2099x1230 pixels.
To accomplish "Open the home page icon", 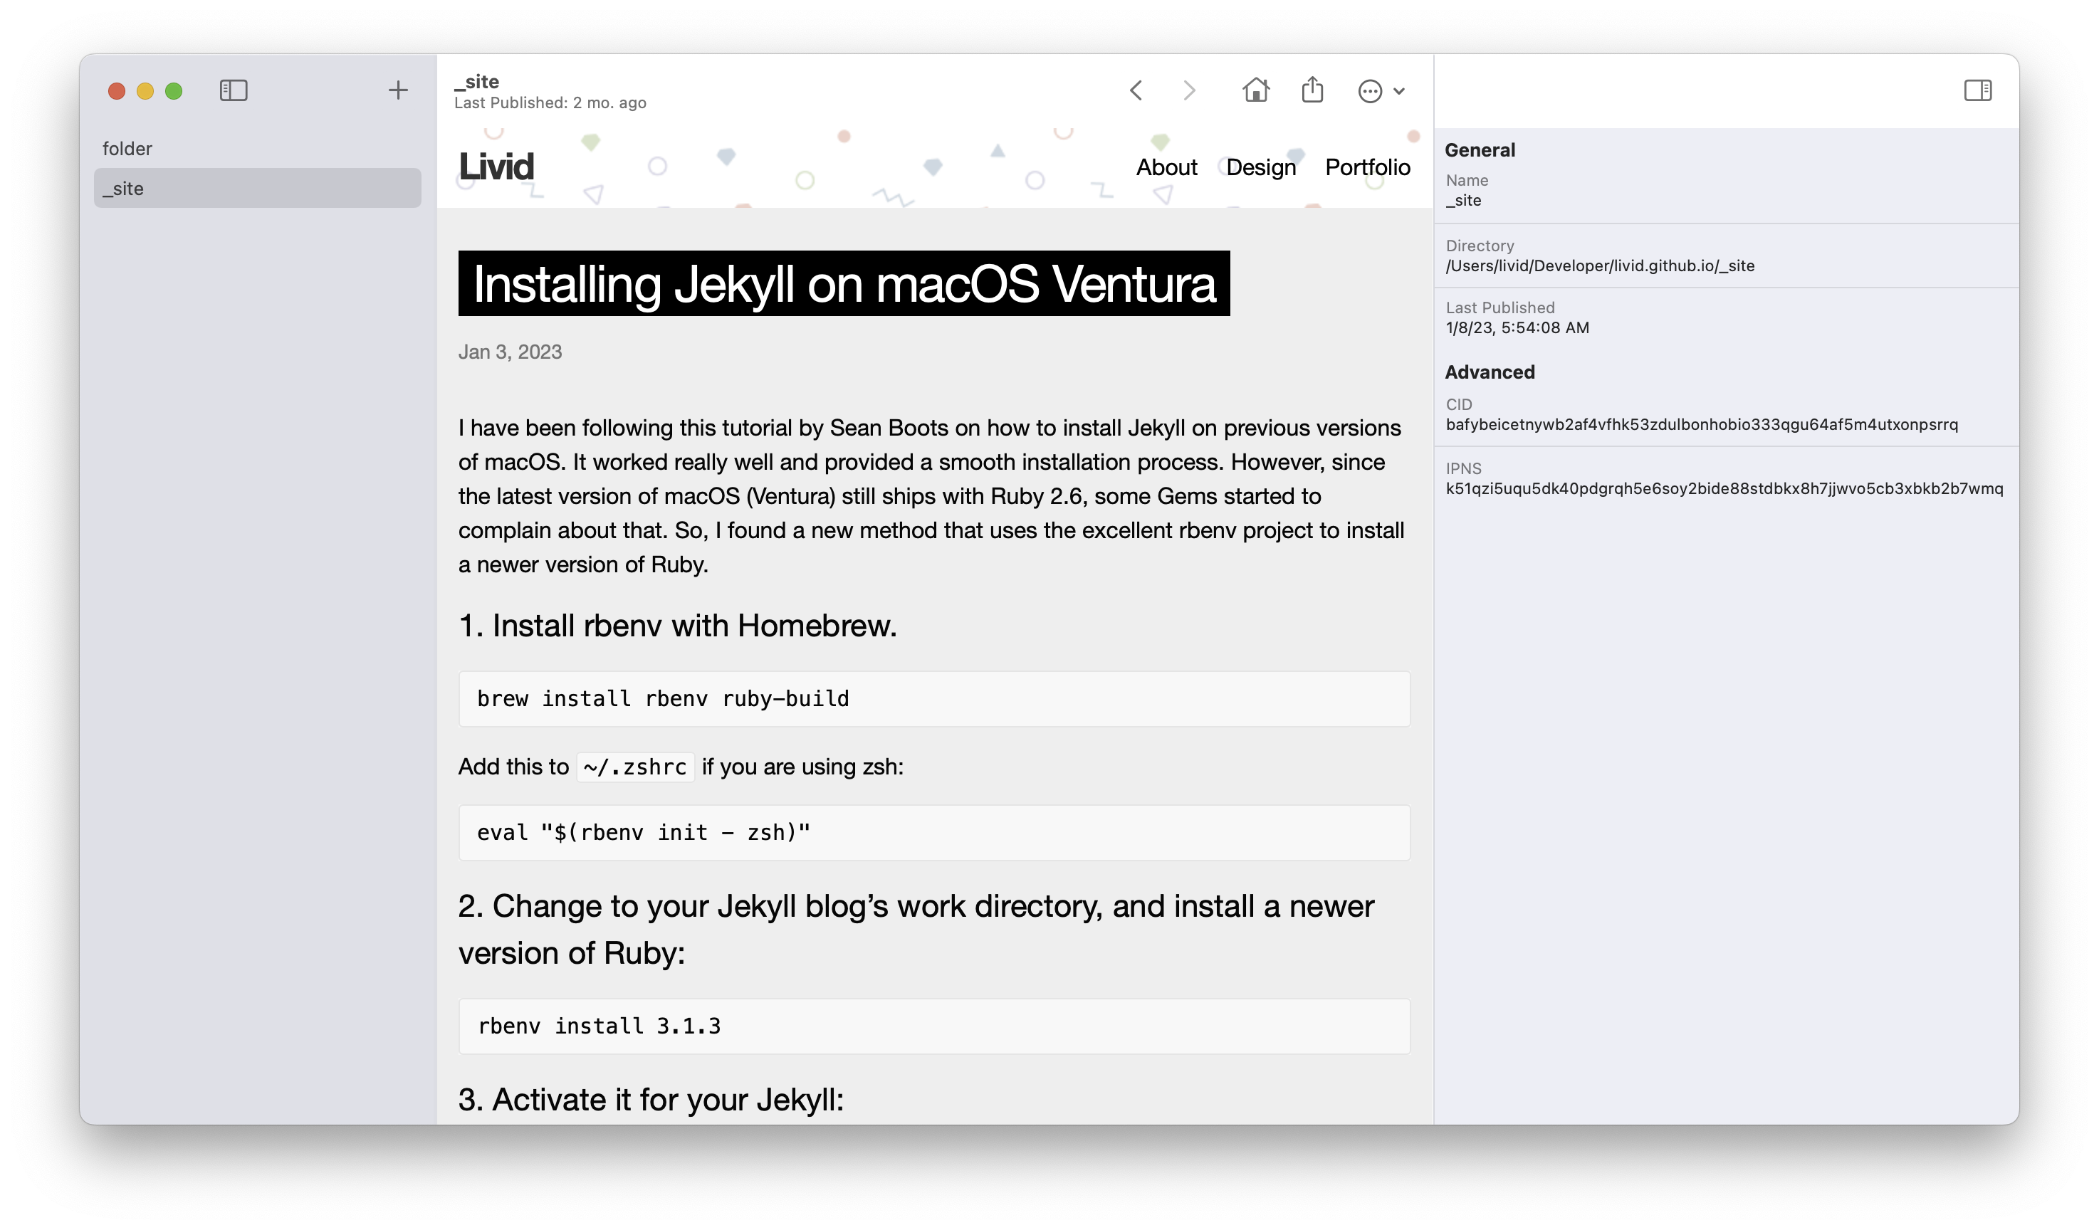I will 1256,90.
